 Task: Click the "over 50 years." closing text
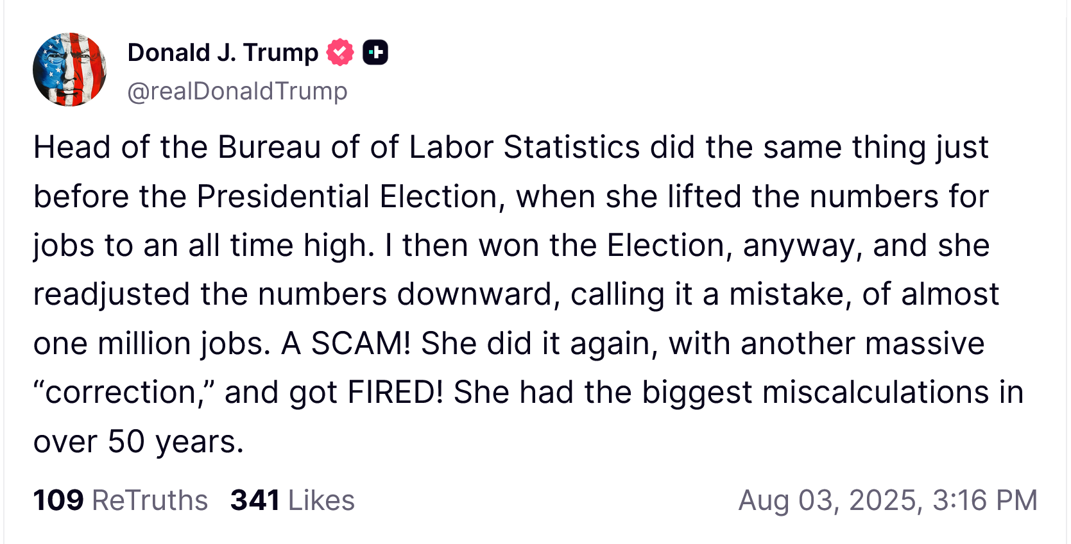tap(139, 442)
